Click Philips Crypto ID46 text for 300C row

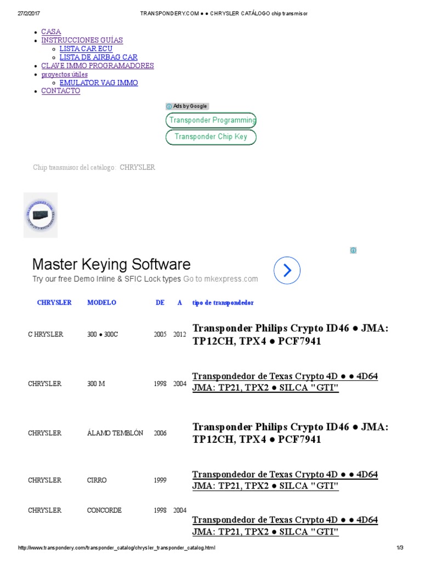tap(291, 334)
